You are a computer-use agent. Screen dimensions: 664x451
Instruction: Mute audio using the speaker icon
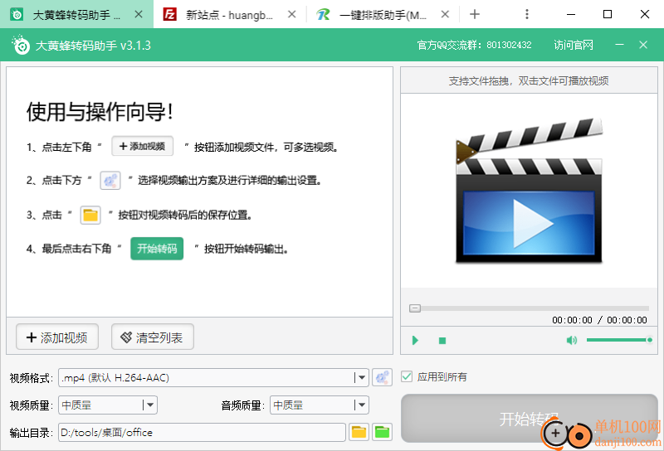[572, 340]
